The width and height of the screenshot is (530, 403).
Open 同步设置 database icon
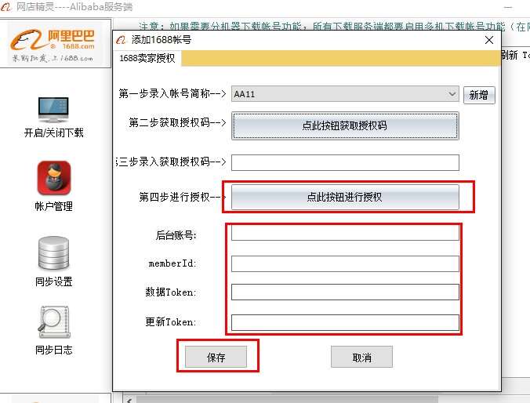tap(54, 253)
